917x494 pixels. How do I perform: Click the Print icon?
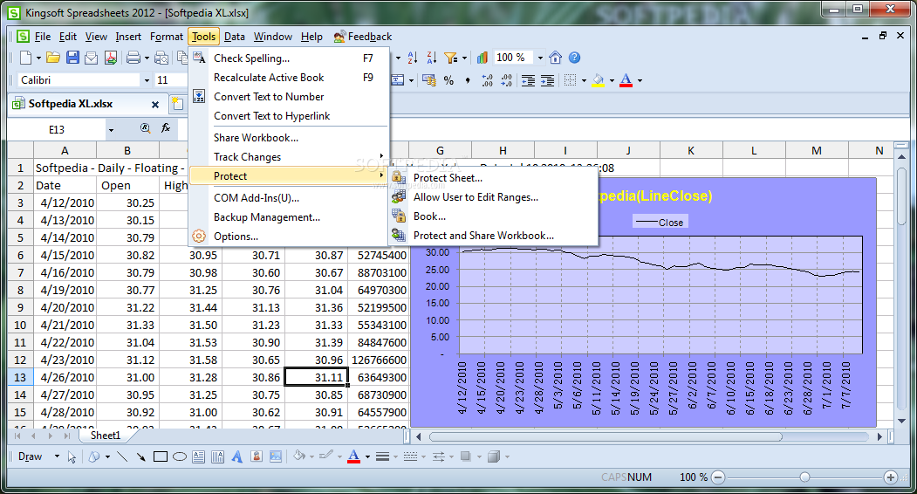pos(133,58)
